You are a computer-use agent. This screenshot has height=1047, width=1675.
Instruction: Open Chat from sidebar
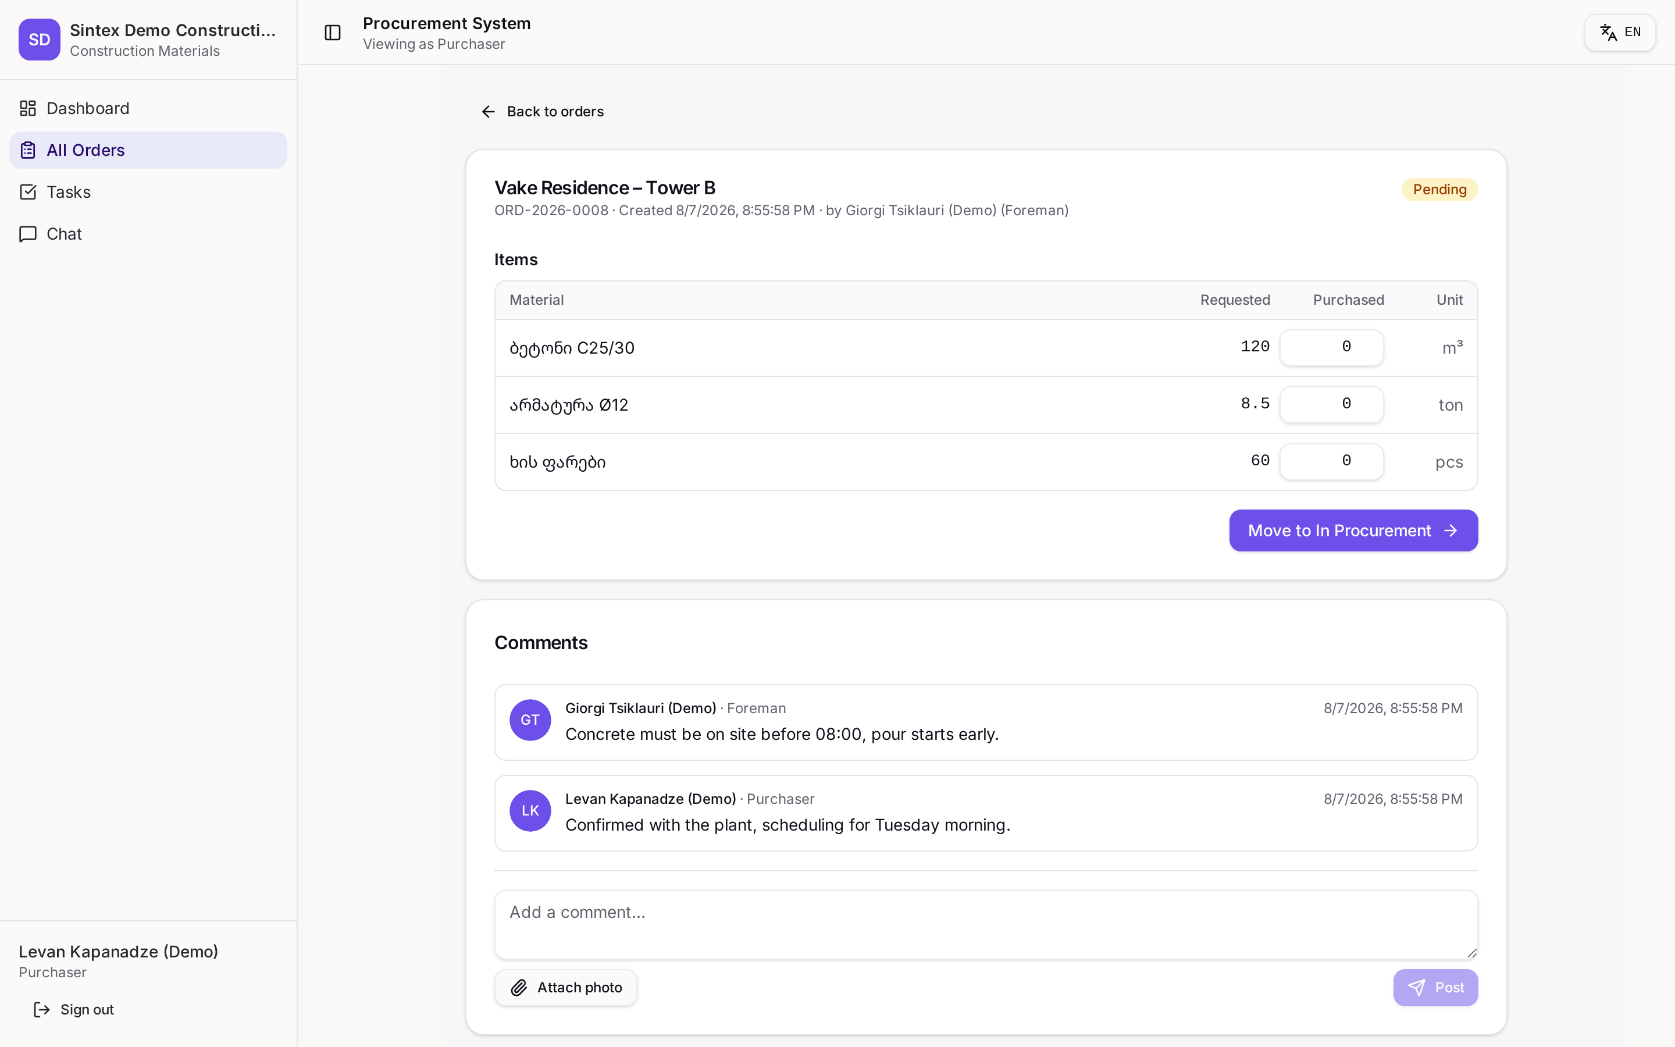(x=148, y=234)
